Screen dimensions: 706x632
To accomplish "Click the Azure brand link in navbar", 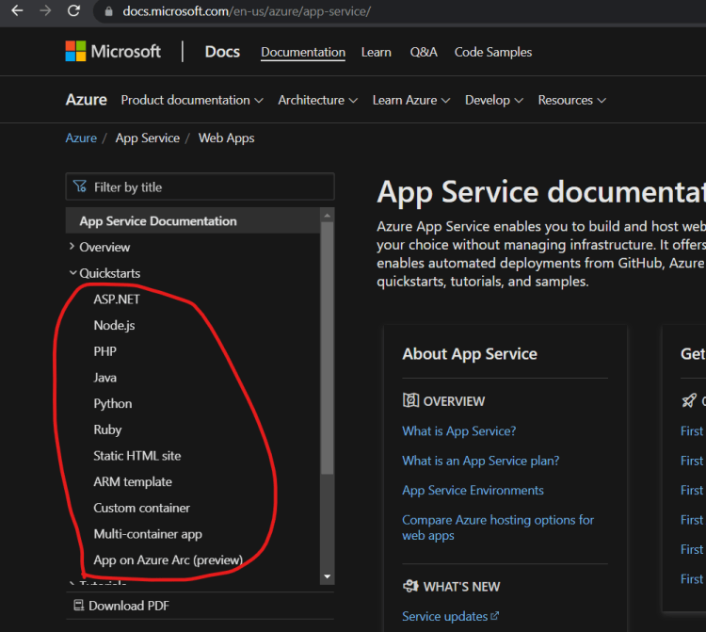I will tap(87, 100).
